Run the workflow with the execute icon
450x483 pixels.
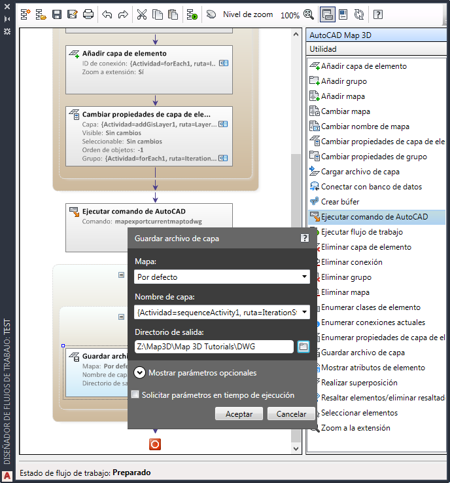(x=192, y=14)
